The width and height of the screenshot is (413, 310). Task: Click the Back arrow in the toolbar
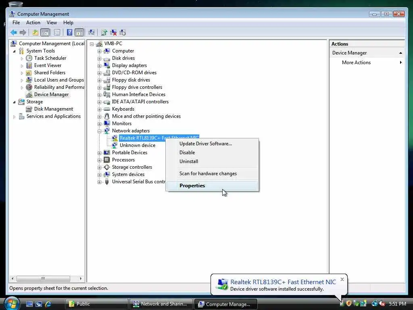click(x=13, y=32)
